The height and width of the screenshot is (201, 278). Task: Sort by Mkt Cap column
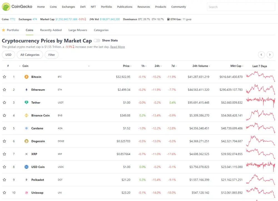[x=237, y=66]
